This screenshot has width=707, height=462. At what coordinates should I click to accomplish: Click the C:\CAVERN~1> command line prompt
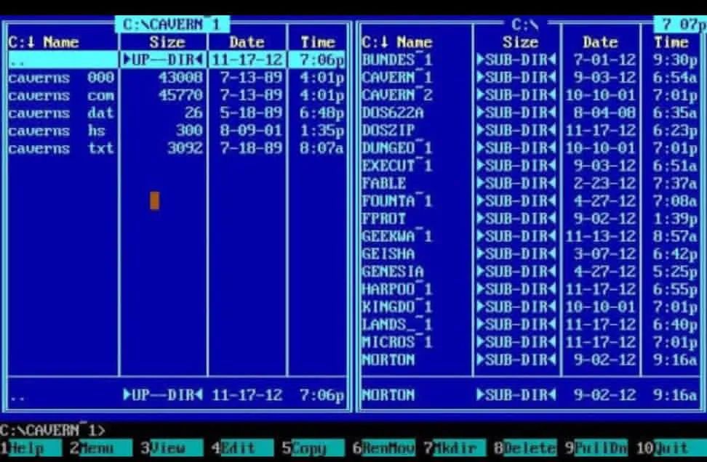point(53,431)
